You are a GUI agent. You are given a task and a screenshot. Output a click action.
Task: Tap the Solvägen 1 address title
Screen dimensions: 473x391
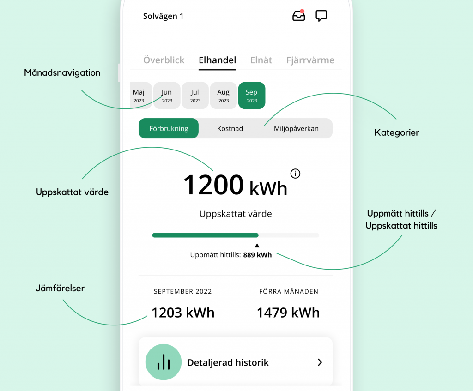pyautogui.click(x=163, y=16)
